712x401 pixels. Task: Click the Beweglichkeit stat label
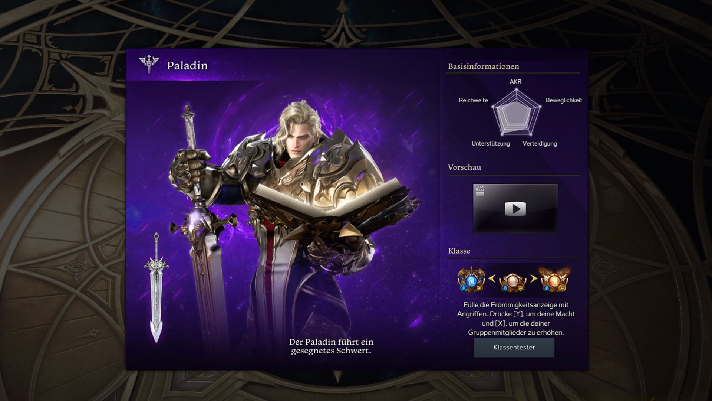564,100
